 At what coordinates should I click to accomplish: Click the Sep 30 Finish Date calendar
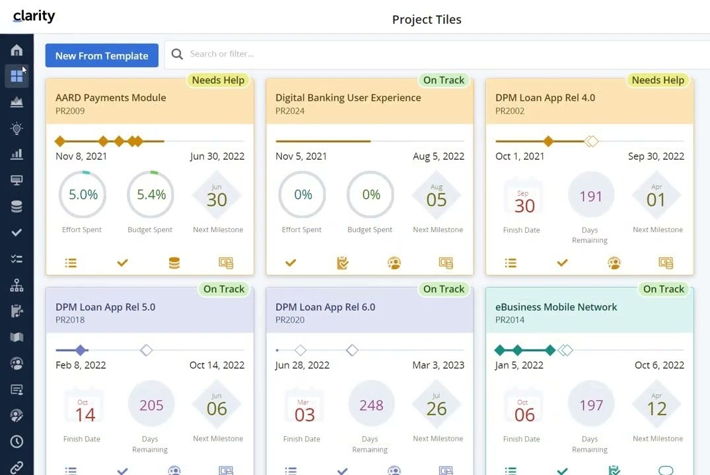coord(524,198)
